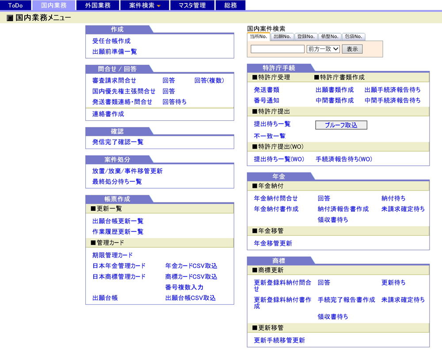Click the 納付待ち link
The height and width of the screenshot is (354, 442).
click(393, 198)
